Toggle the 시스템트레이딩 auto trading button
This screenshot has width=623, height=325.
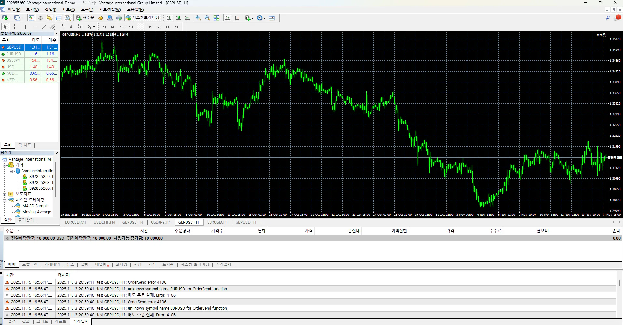[x=142, y=18]
